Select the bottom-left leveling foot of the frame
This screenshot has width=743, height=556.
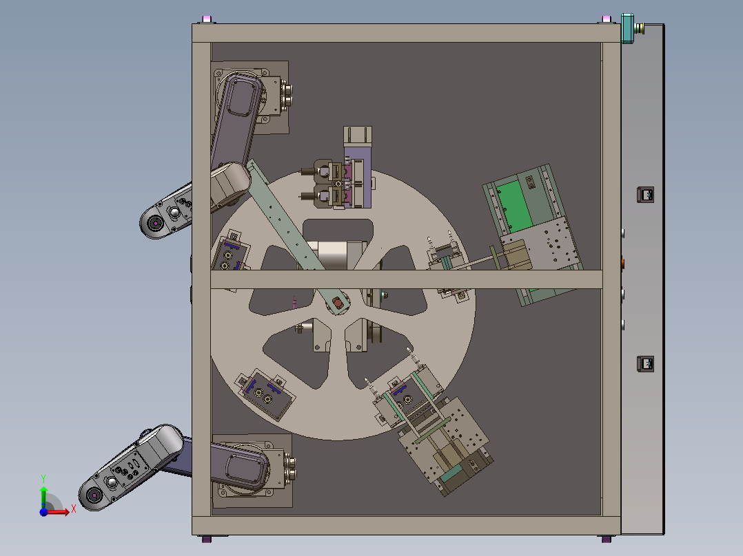click(207, 539)
